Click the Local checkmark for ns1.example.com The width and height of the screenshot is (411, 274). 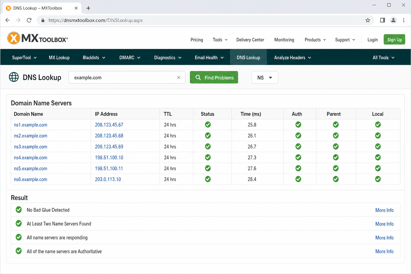pos(378,124)
